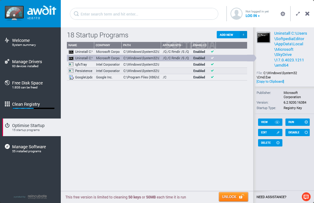Click the large command prompt thumbnail
Image resolution: width=314 pixels, height=203 pixels.
point(264,37)
